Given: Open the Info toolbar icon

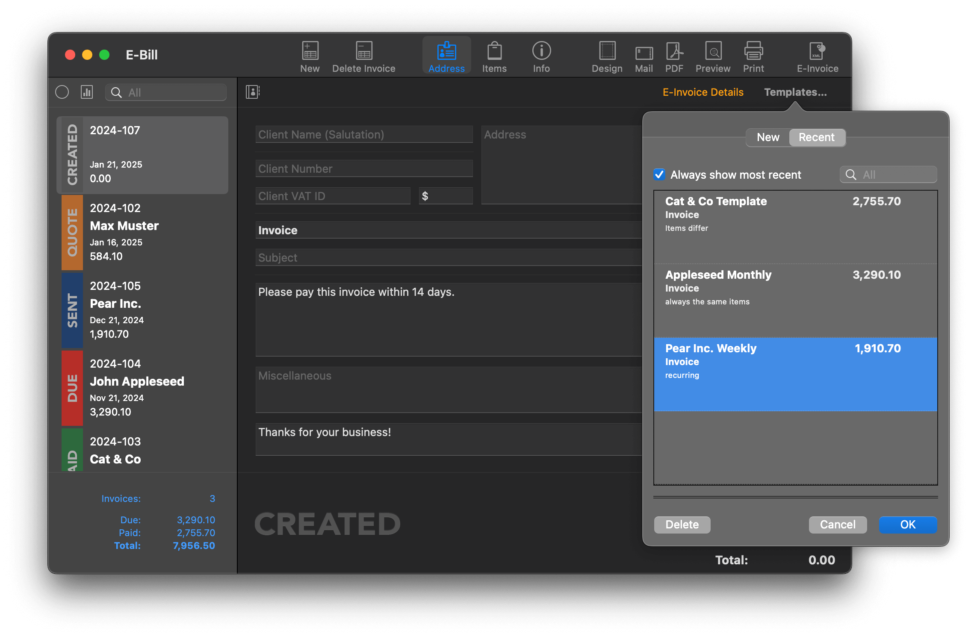Looking at the screenshot, I should [541, 51].
